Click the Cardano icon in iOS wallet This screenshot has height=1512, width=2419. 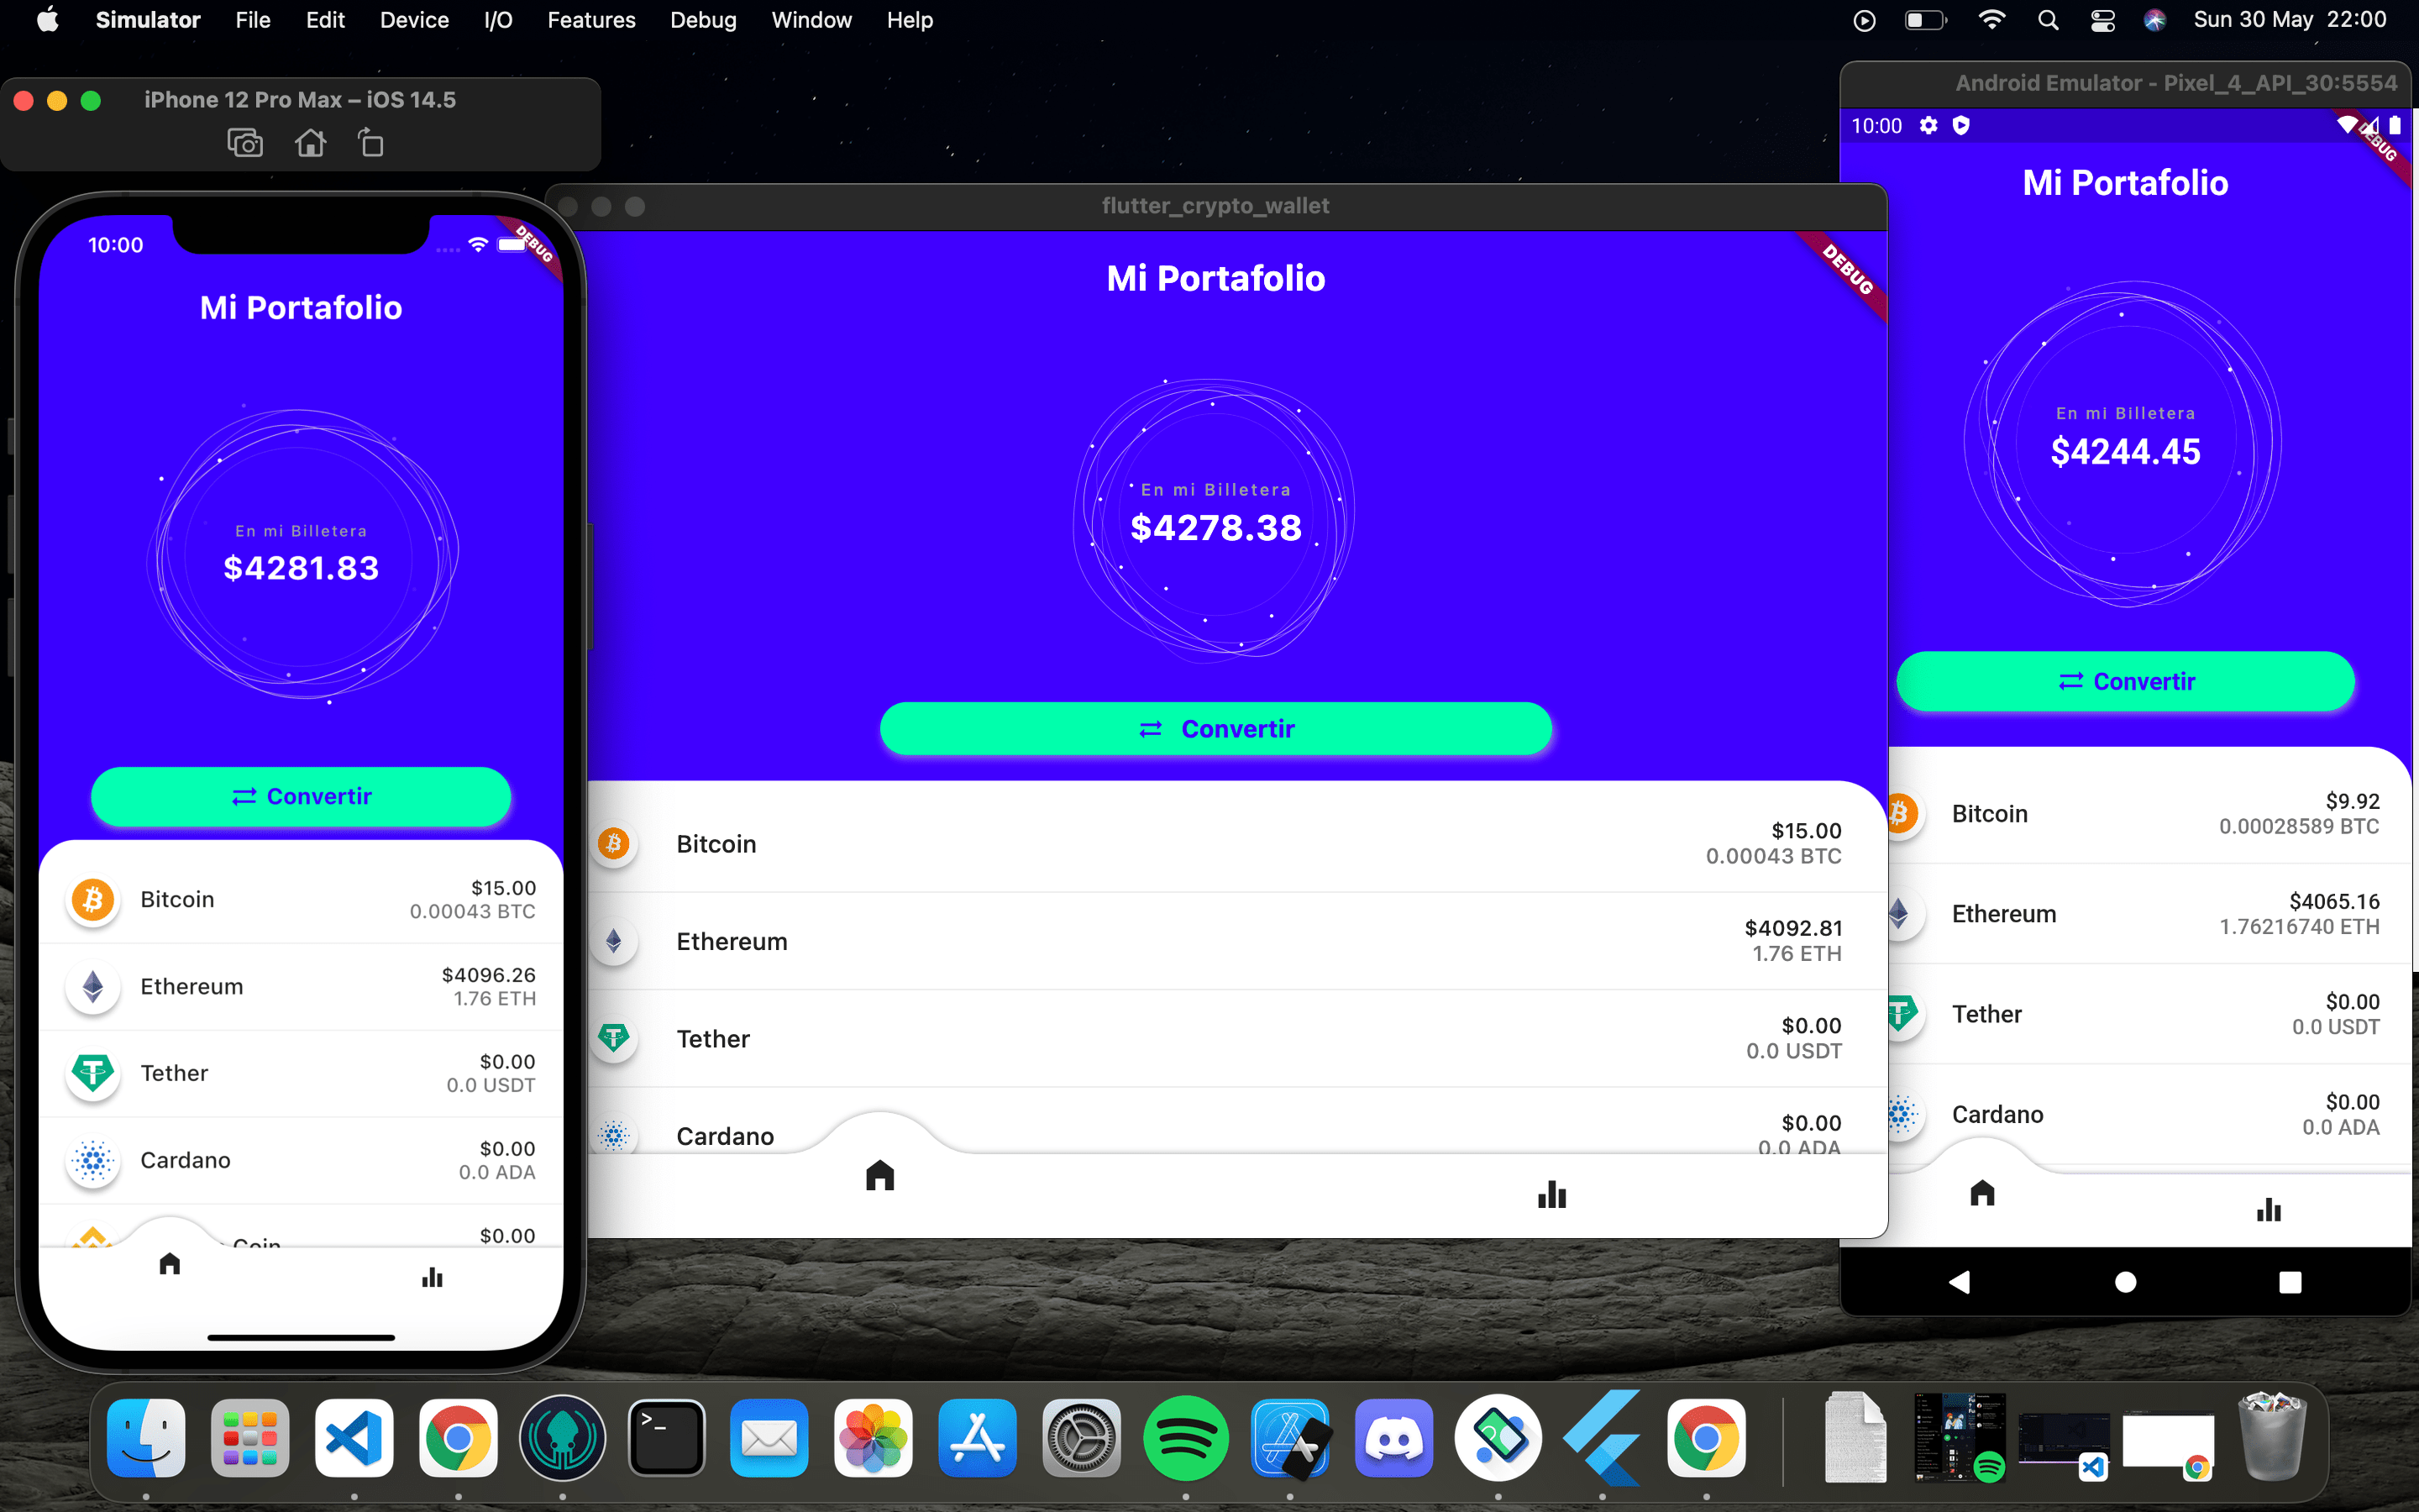pos(91,1160)
